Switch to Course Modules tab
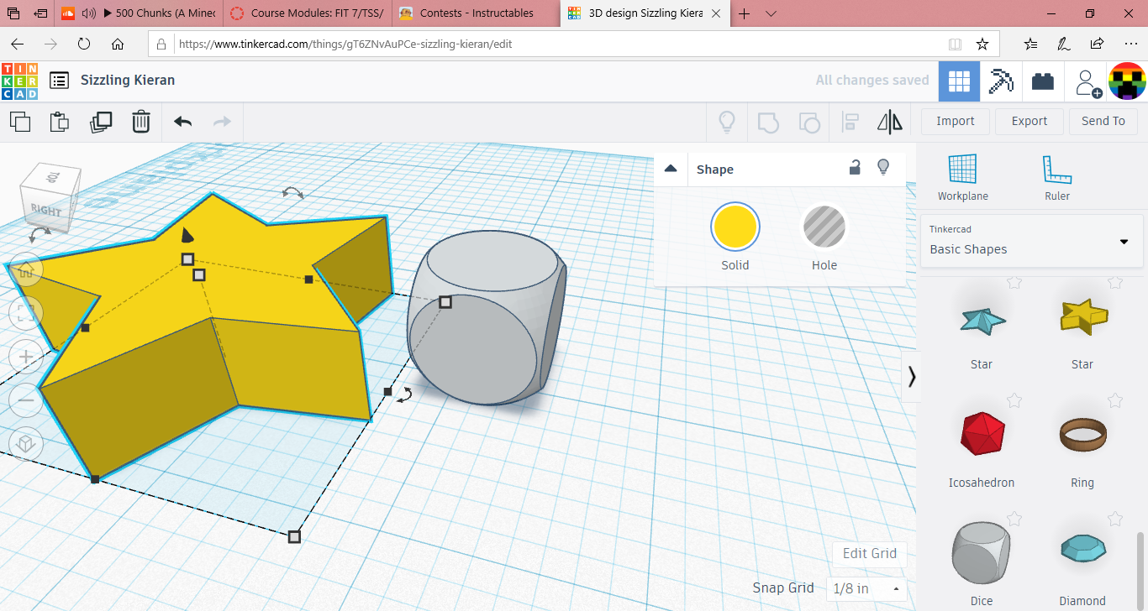Image resolution: width=1148 pixels, height=611 pixels. (308, 13)
